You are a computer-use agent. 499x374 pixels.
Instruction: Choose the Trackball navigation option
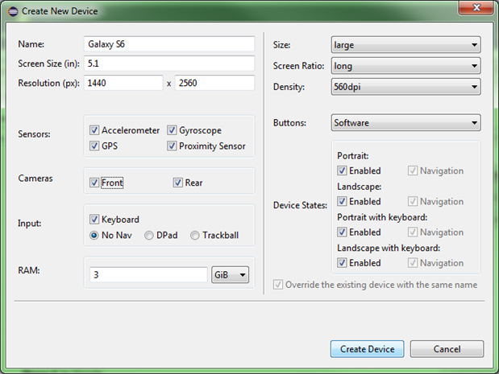pyautogui.click(x=195, y=235)
